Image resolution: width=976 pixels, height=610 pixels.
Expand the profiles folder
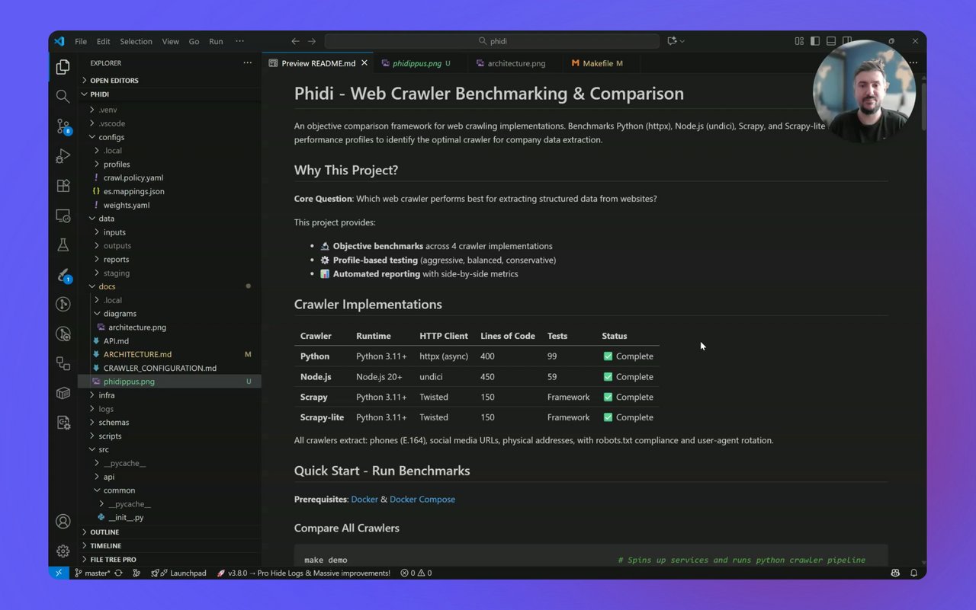[170, 164]
